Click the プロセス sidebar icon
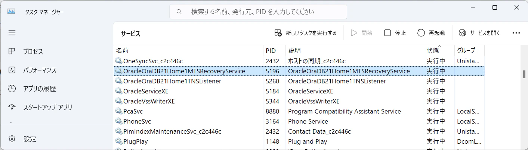 coord(12,51)
